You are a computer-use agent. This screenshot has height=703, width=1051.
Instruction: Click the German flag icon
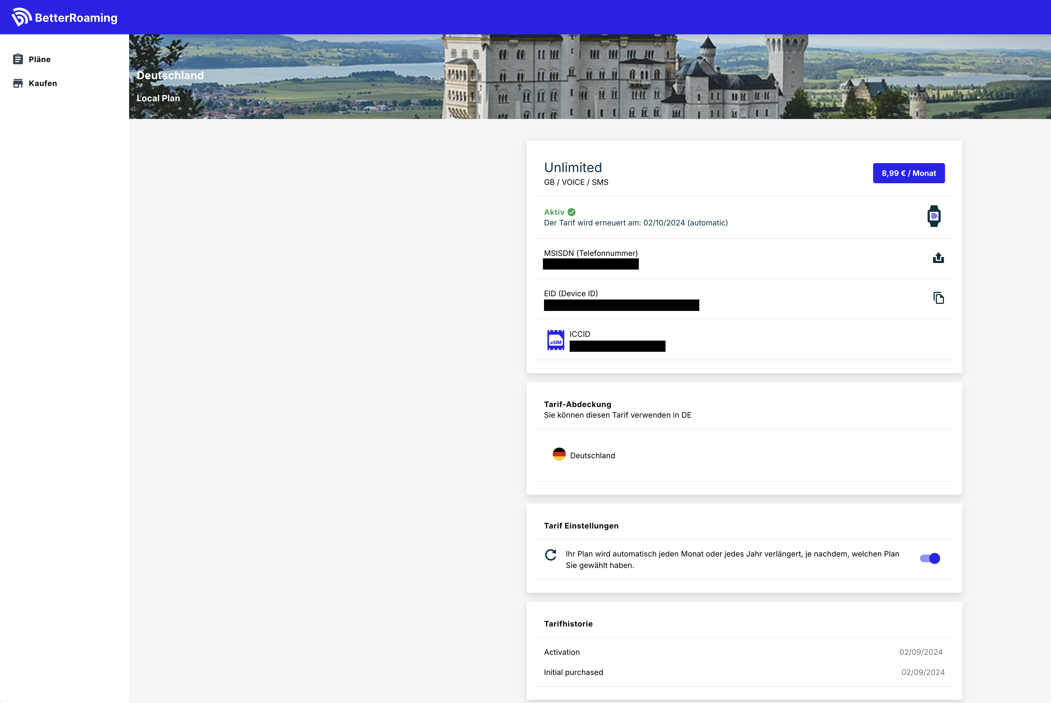tap(559, 455)
